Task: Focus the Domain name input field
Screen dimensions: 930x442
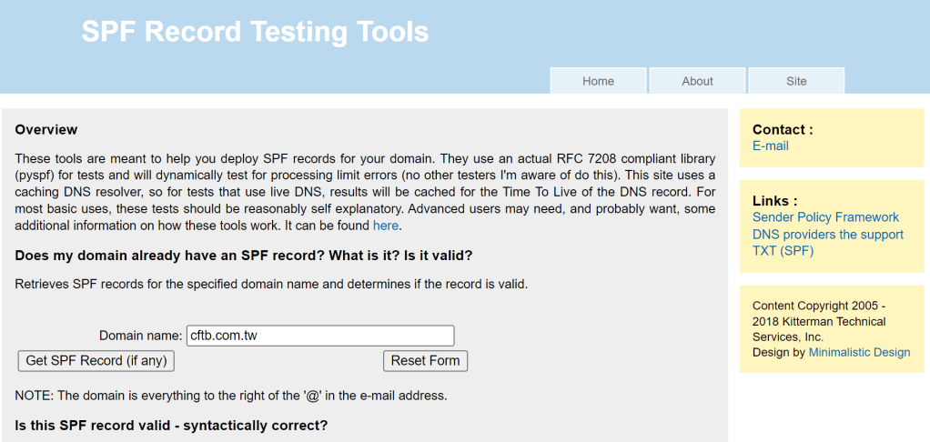Action: (x=319, y=336)
